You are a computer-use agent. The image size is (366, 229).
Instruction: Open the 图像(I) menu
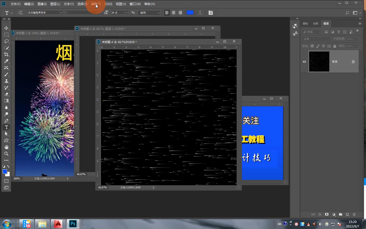tap(42, 4)
